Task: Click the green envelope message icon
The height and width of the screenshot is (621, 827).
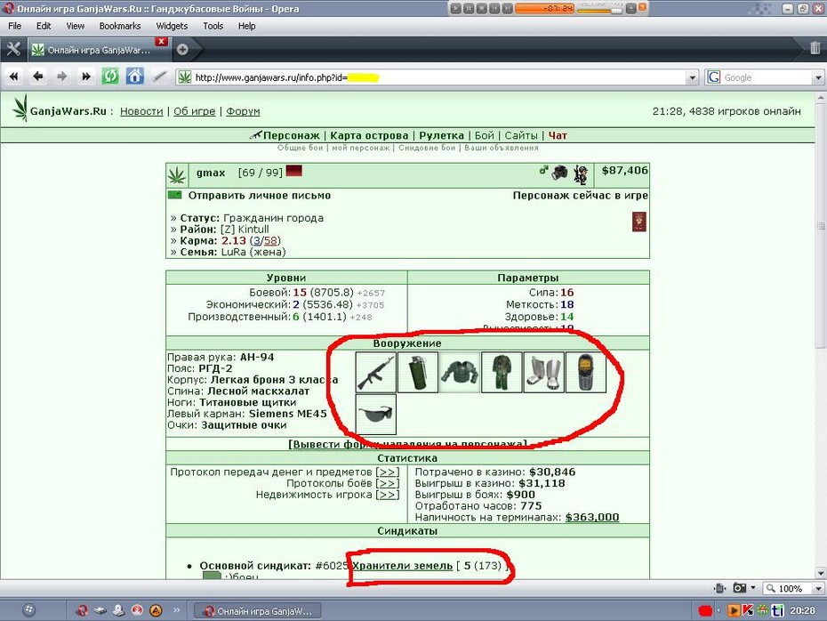Action: point(174,195)
